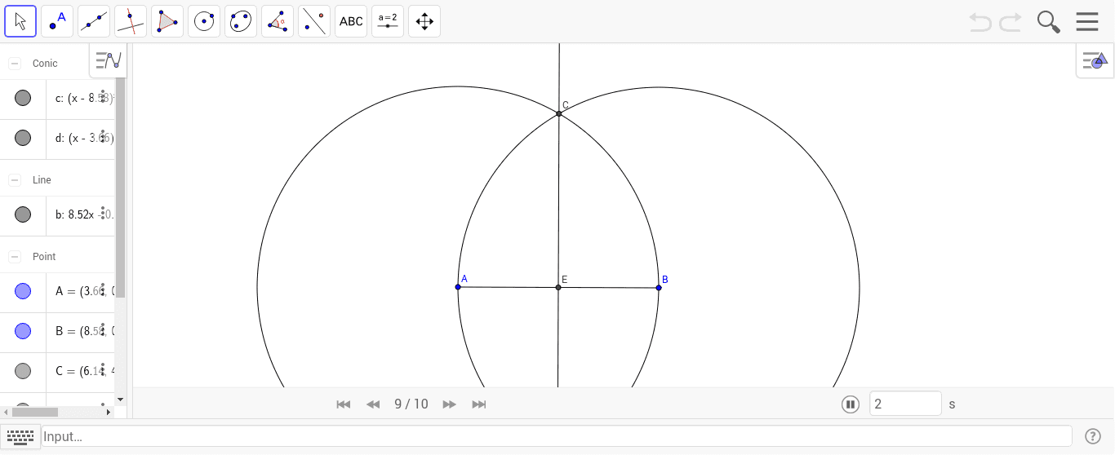1115x455 pixels.
Task: Click the algebra panel vertical scrollbar
Action: click(x=121, y=188)
